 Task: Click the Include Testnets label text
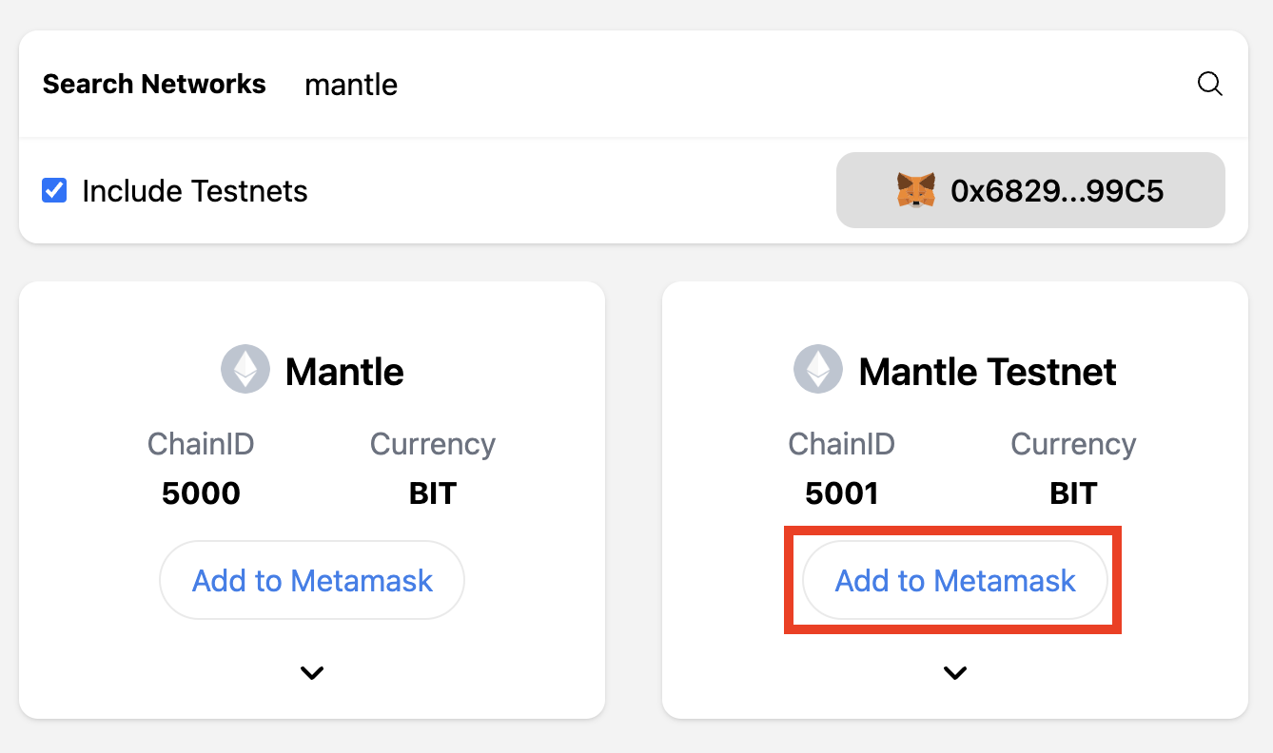click(194, 191)
